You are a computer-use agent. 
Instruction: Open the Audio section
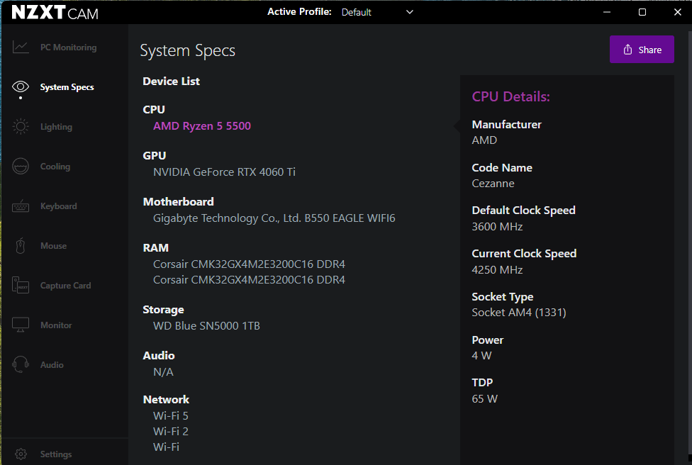pyautogui.click(x=52, y=365)
